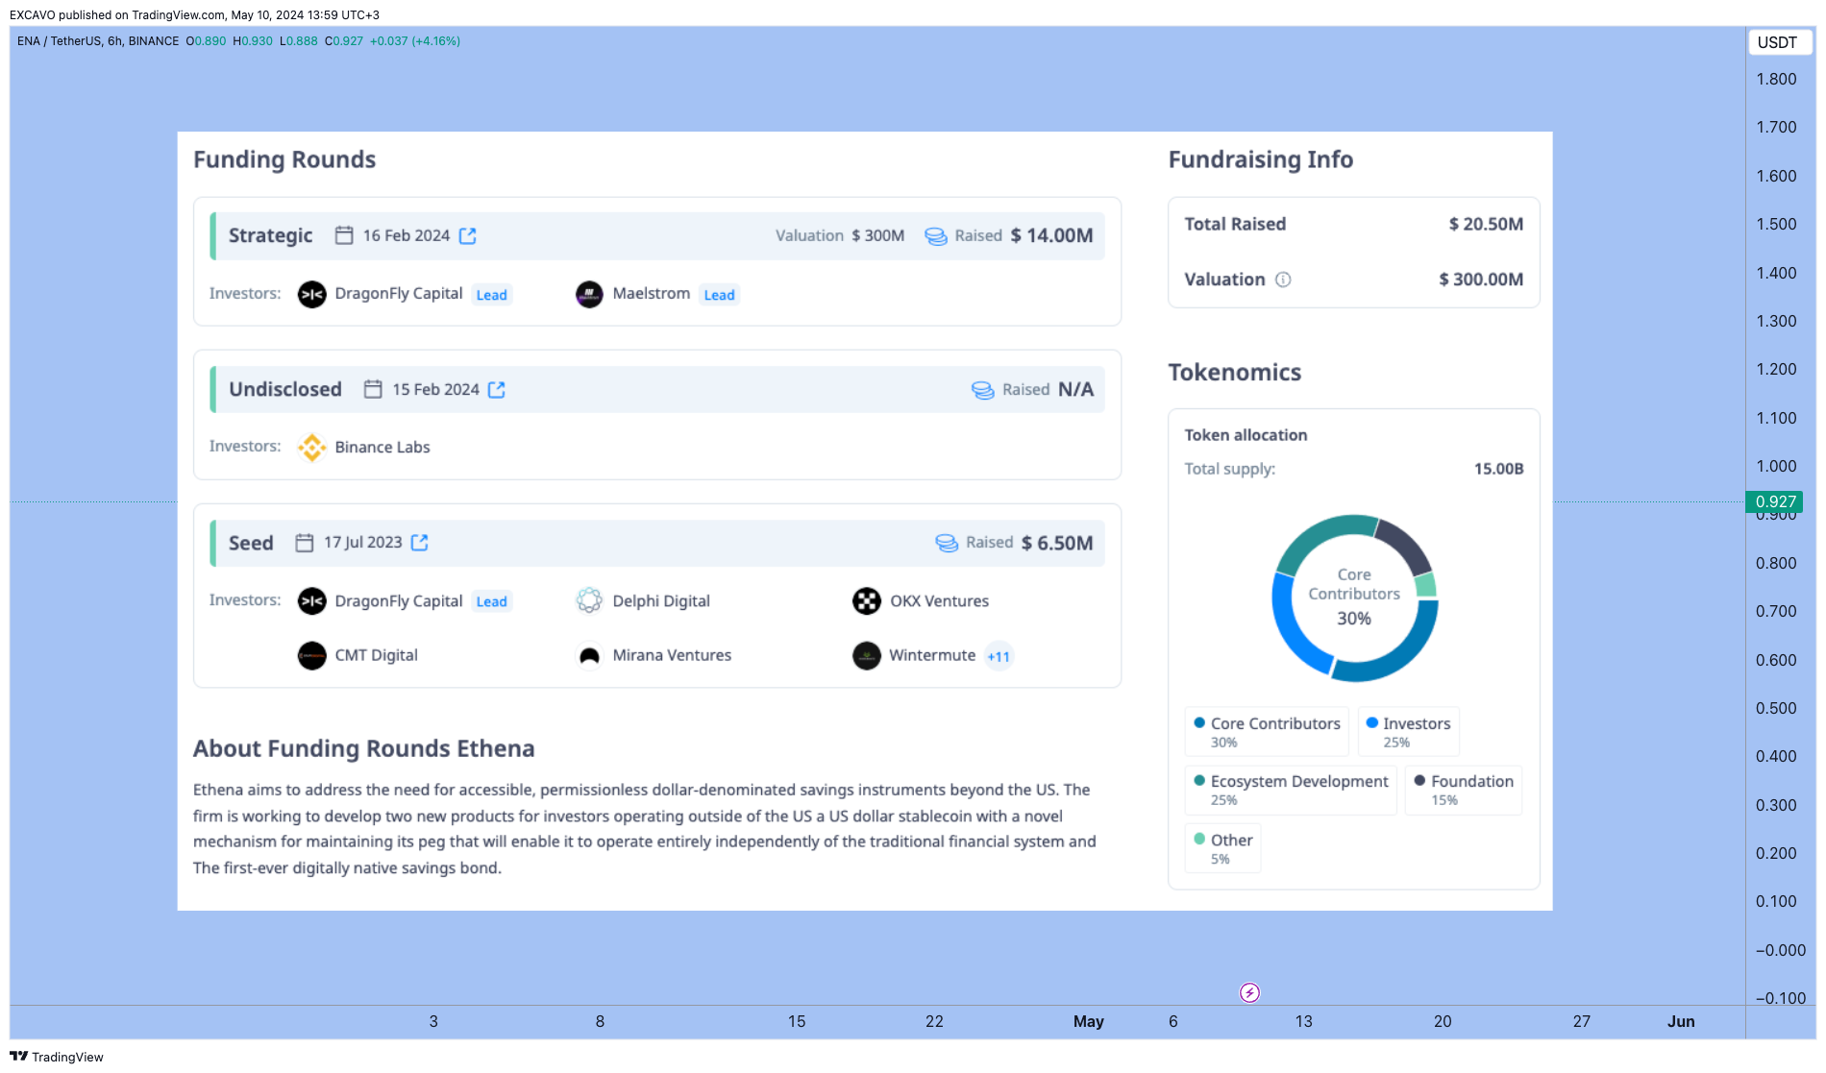Click the Delphi Digital investor name
The width and height of the screenshot is (1826, 1073).
pos(661,600)
